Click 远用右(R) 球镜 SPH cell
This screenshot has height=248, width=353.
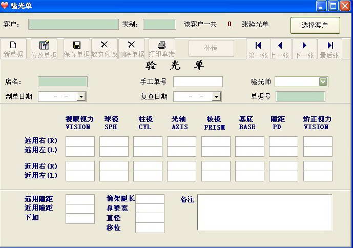point(114,141)
